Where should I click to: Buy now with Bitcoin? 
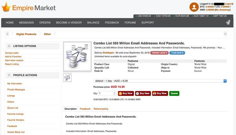tap(126, 93)
